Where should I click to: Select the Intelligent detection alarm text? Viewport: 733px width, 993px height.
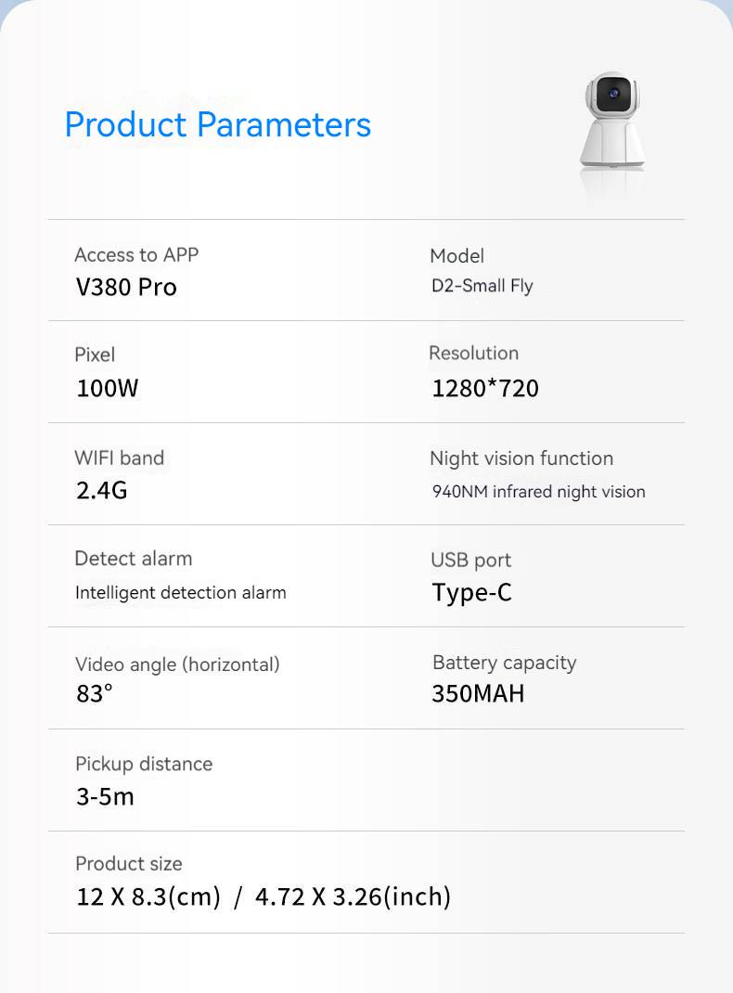pos(181,592)
